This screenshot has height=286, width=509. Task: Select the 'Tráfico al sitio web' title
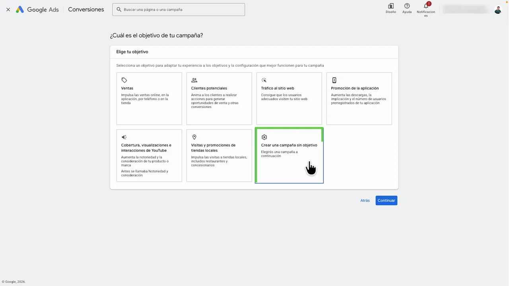278,88
